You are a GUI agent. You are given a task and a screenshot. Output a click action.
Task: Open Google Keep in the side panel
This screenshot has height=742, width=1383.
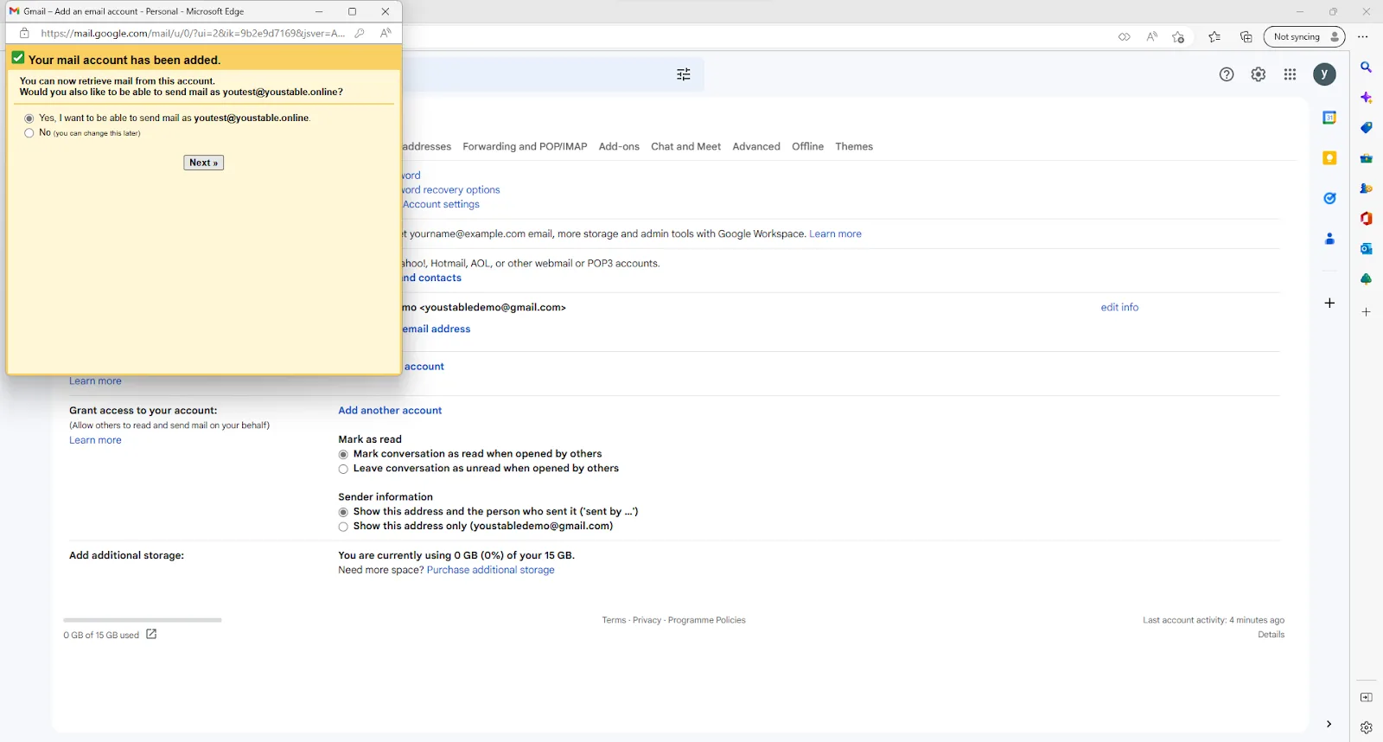click(1329, 157)
